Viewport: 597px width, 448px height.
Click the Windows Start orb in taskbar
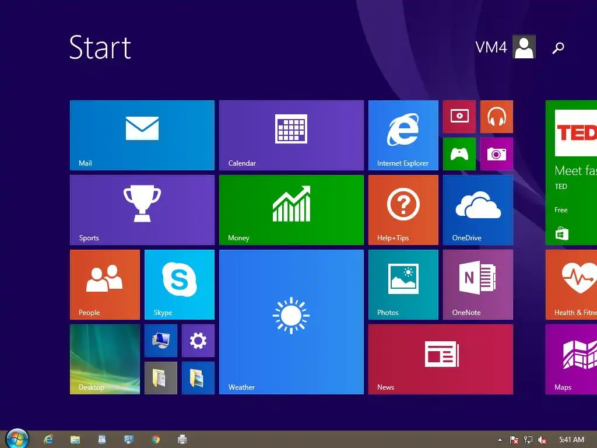(x=17, y=439)
